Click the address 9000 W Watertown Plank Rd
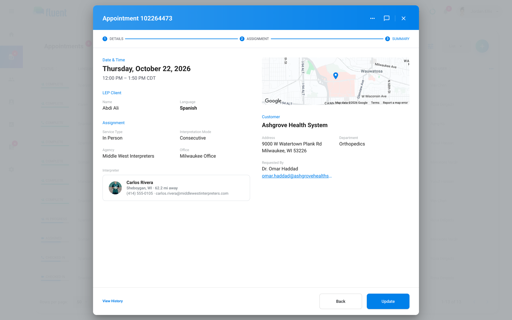512x320 pixels. pyautogui.click(x=292, y=144)
